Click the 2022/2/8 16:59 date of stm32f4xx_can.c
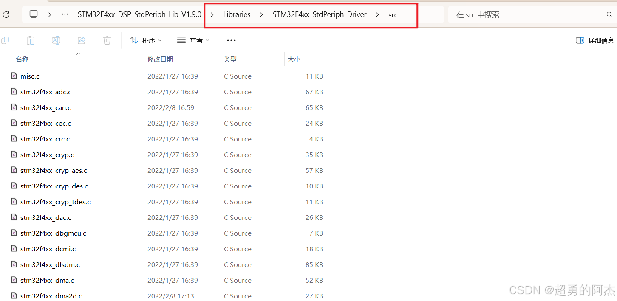The image size is (617, 301). (171, 108)
